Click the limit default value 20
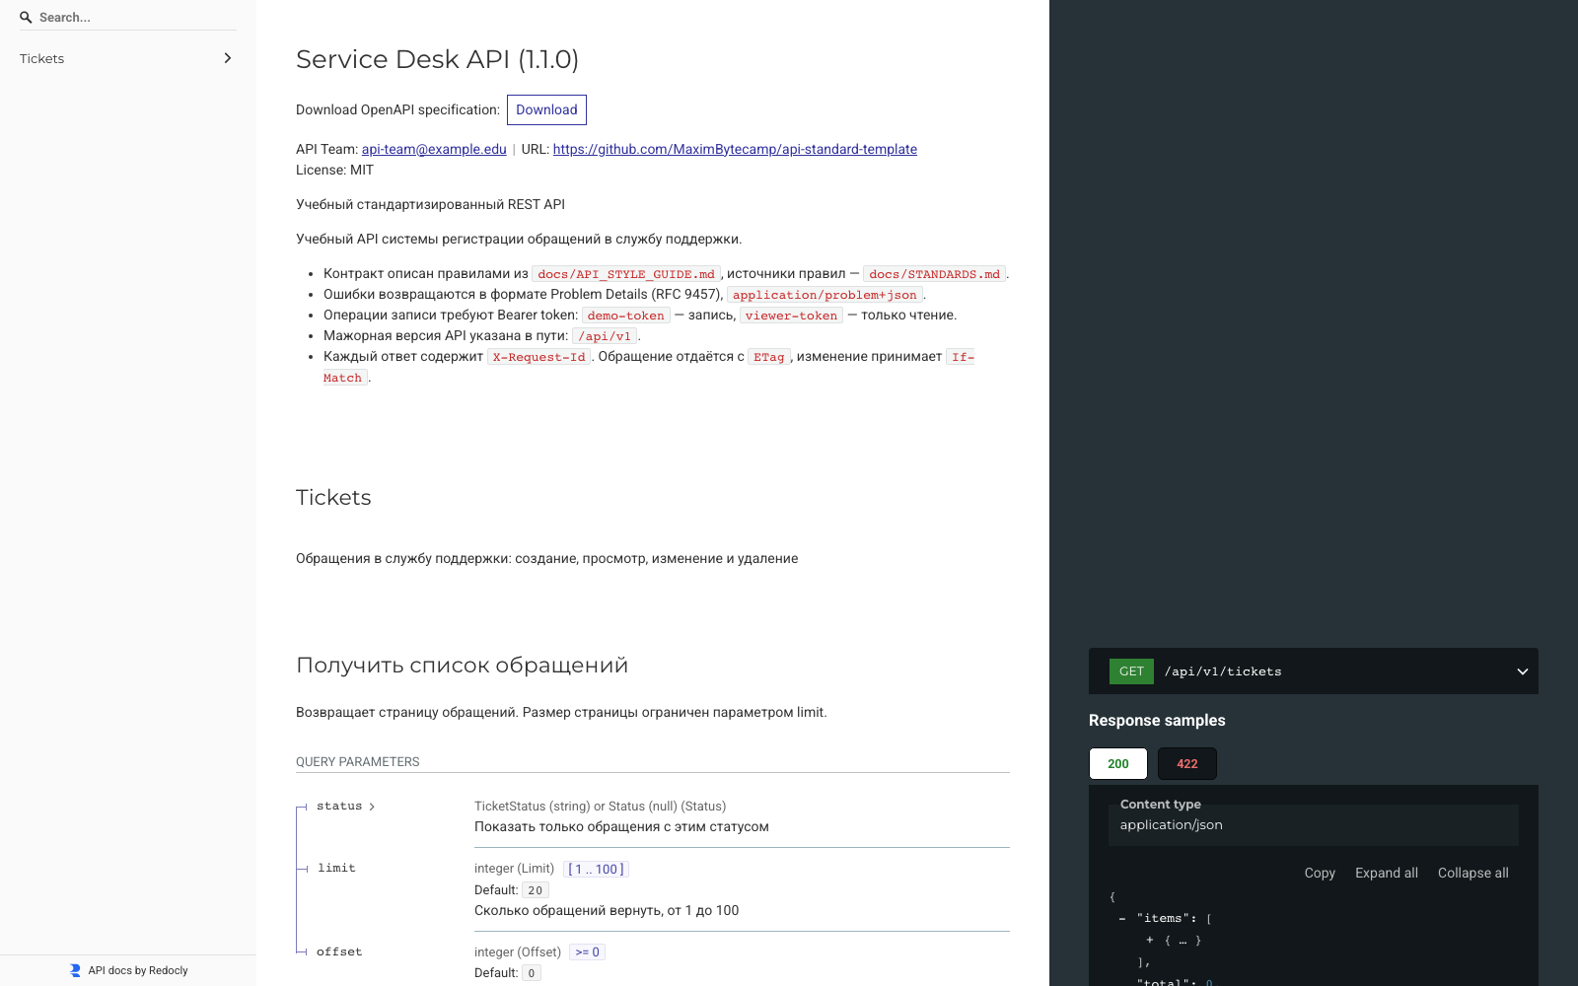 536,890
